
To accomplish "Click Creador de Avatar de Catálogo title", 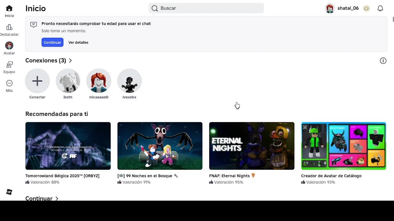I will pyautogui.click(x=331, y=176).
